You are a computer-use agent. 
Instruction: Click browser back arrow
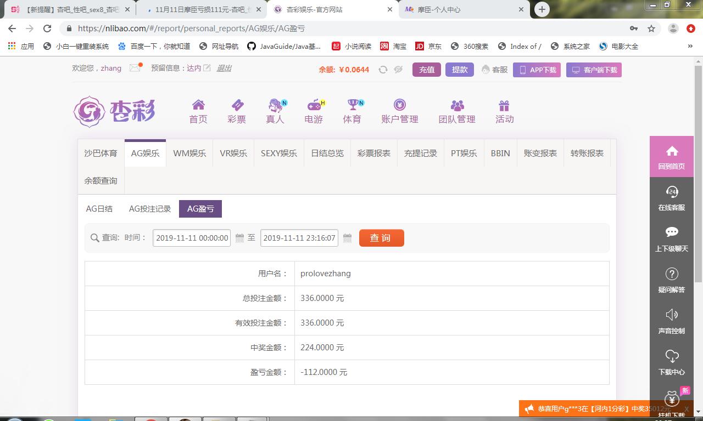click(x=12, y=29)
